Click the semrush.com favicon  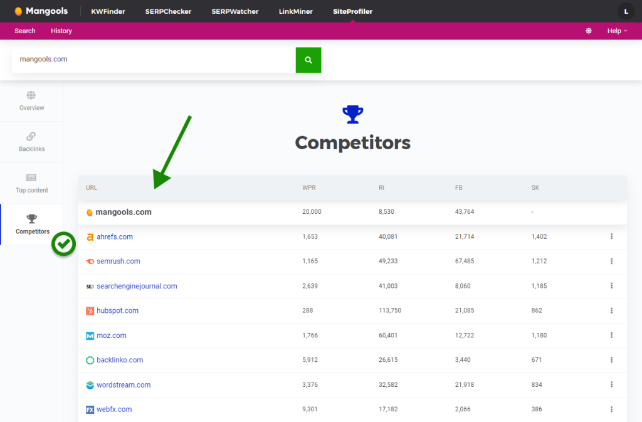90,261
